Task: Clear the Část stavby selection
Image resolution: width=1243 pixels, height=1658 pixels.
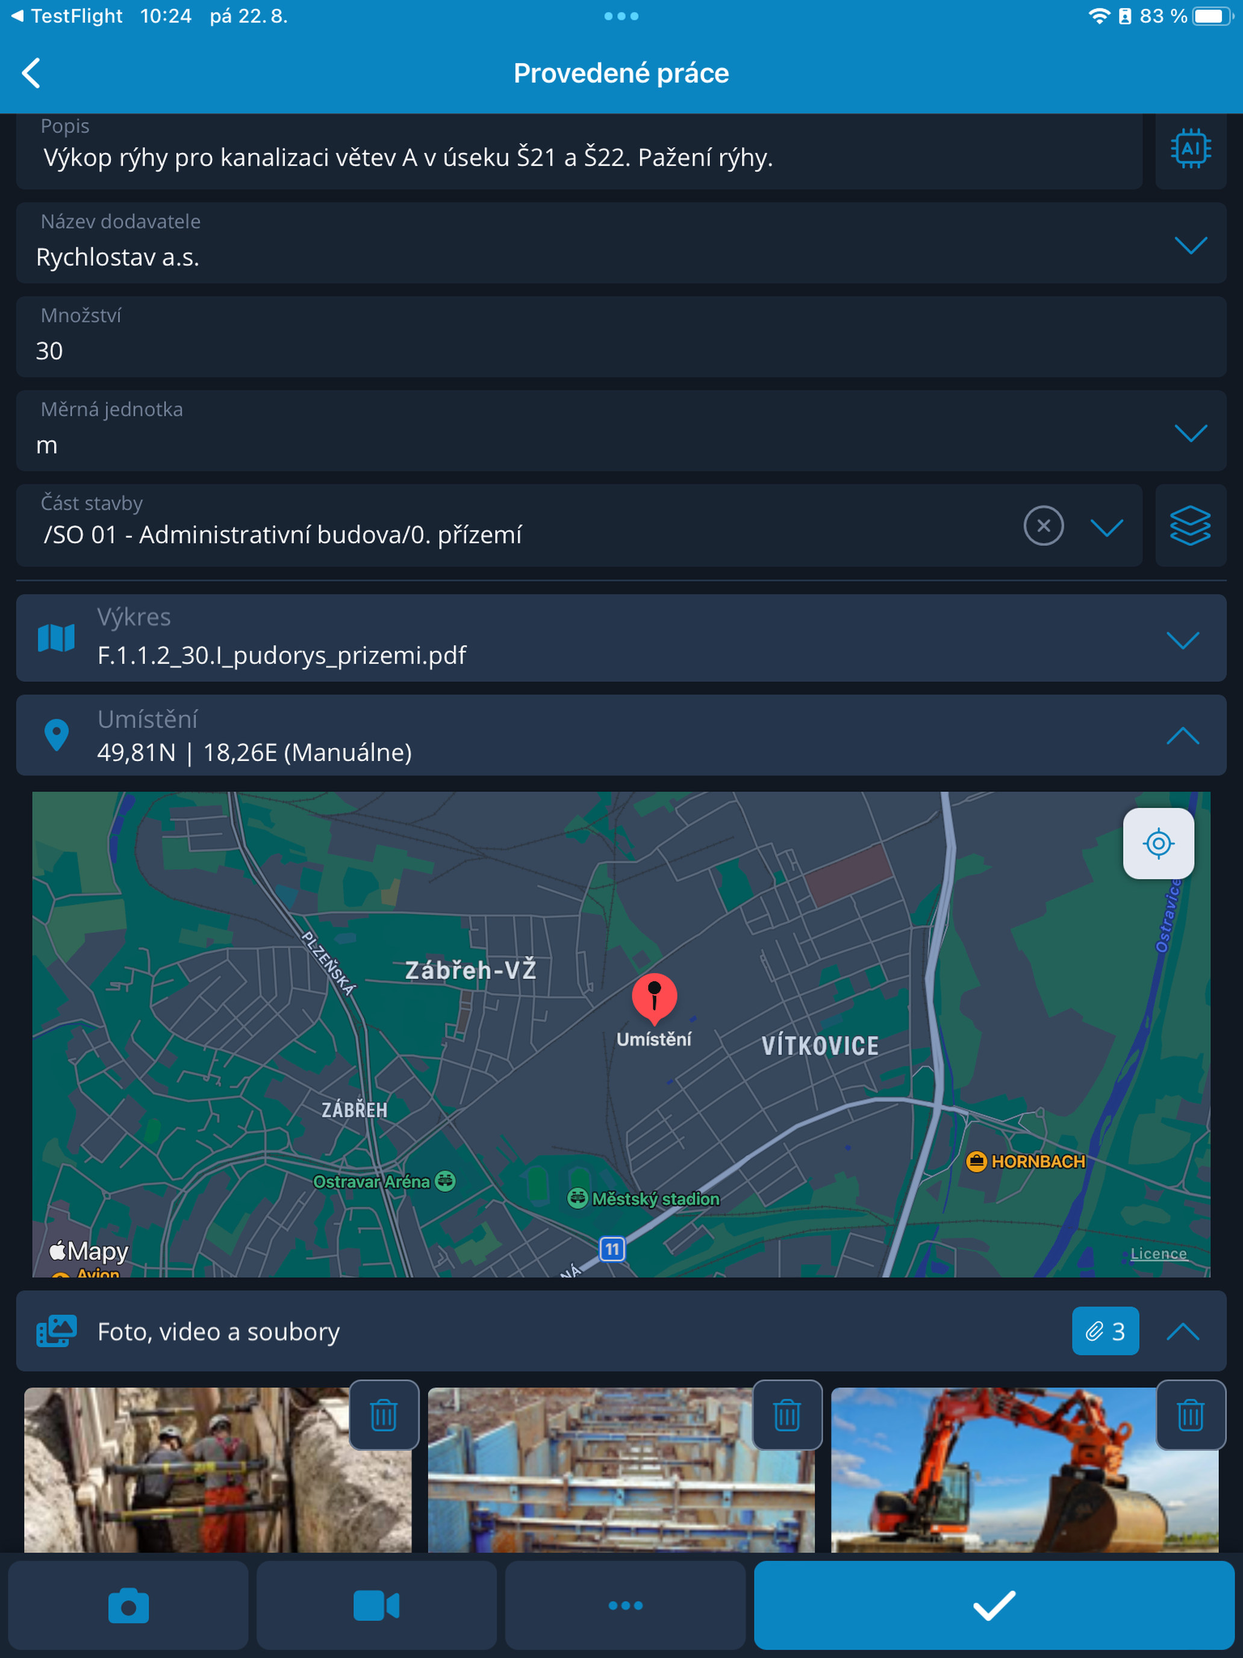Action: coord(1043,525)
